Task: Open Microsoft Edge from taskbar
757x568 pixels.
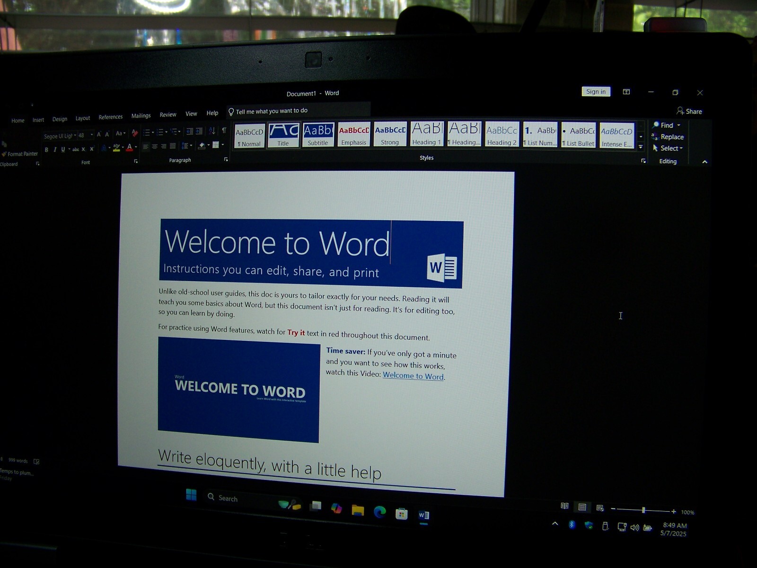Action: [x=379, y=512]
